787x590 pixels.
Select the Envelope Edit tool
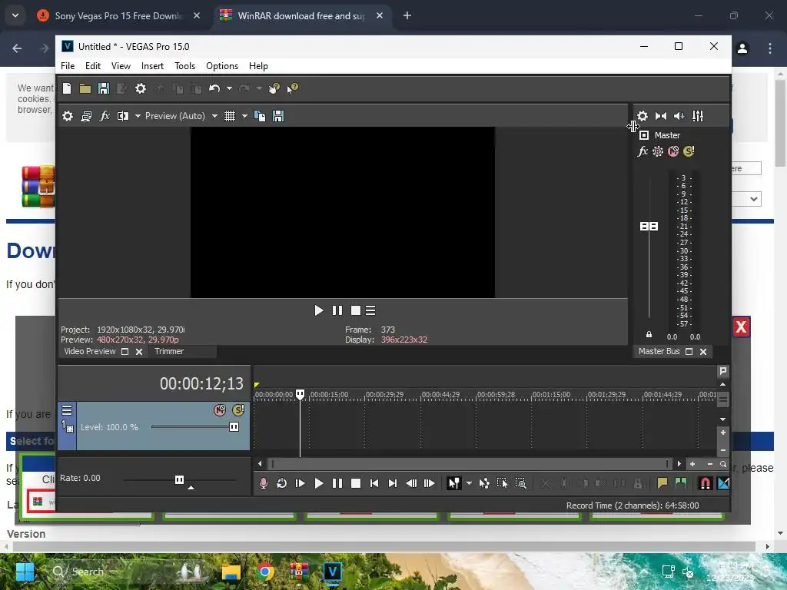click(x=484, y=483)
